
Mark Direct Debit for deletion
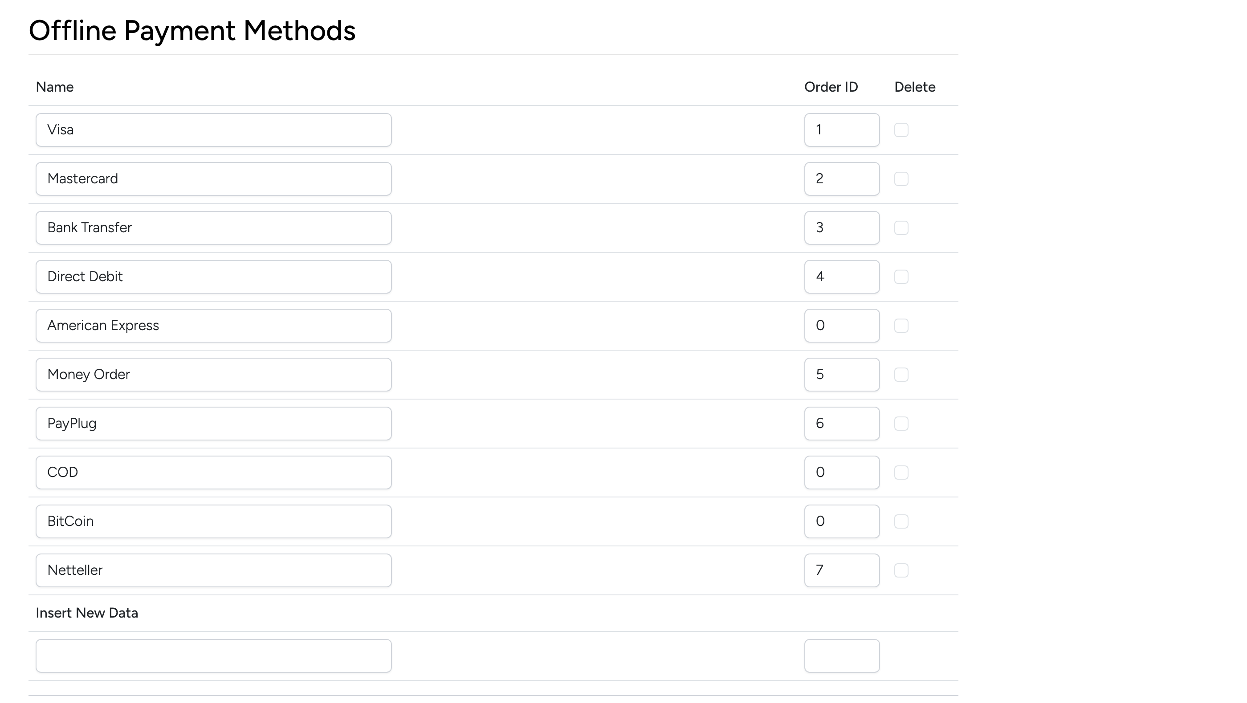click(x=901, y=277)
